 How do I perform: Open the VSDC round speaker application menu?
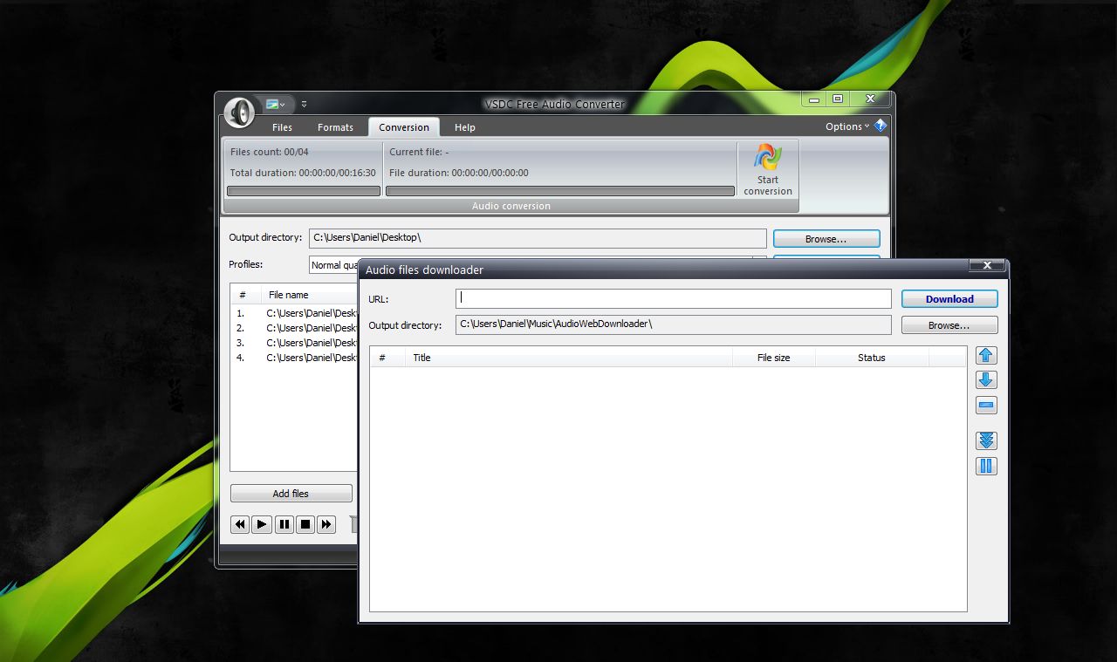239,112
